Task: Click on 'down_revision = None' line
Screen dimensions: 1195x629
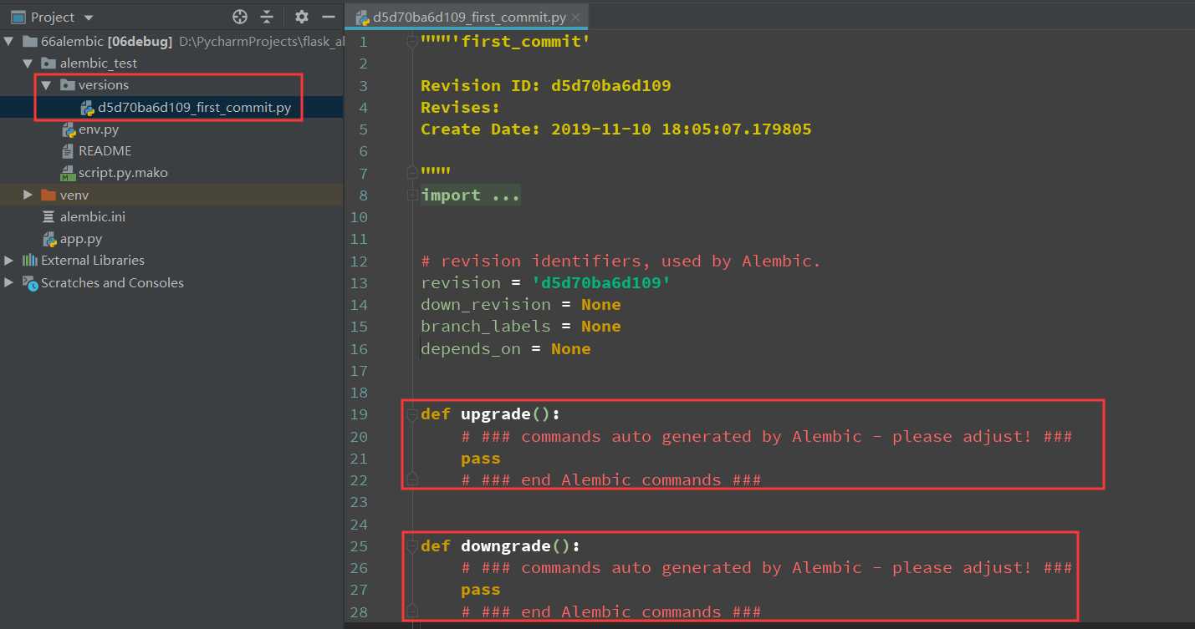Action: (521, 304)
